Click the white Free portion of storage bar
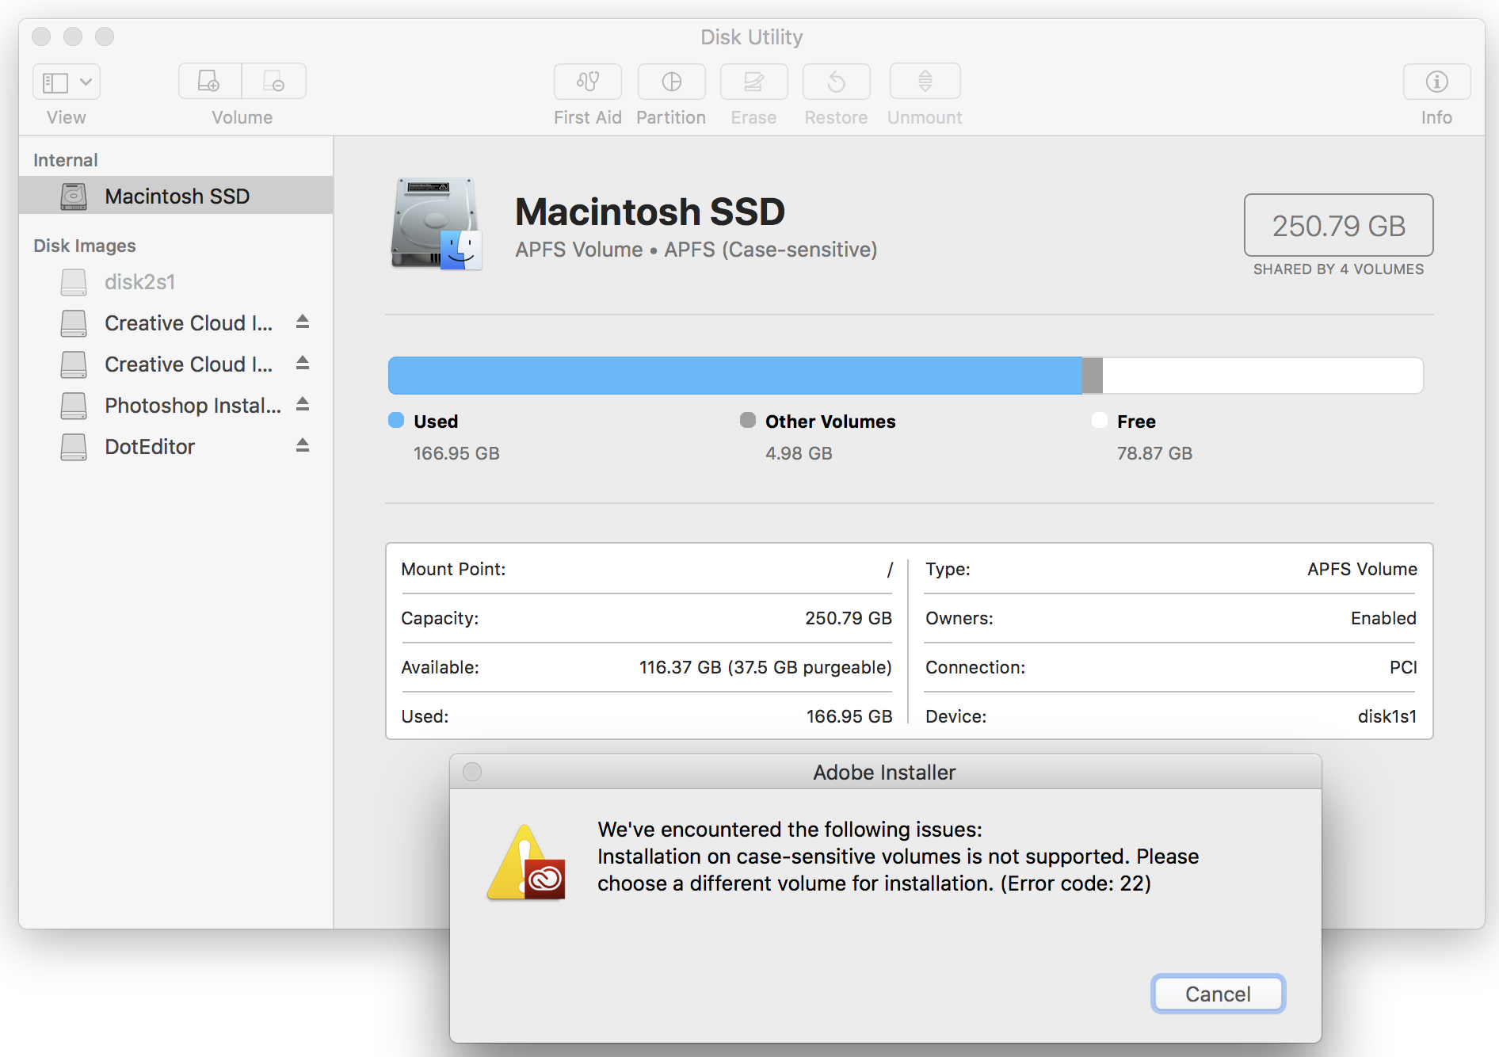 [1263, 376]
